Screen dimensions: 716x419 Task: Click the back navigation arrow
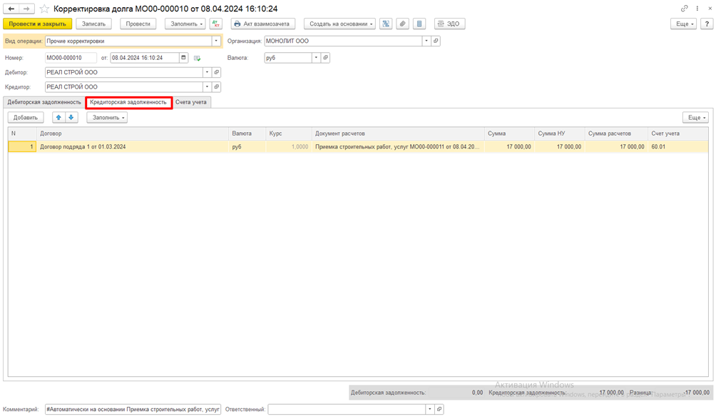(x=11, y=9)
